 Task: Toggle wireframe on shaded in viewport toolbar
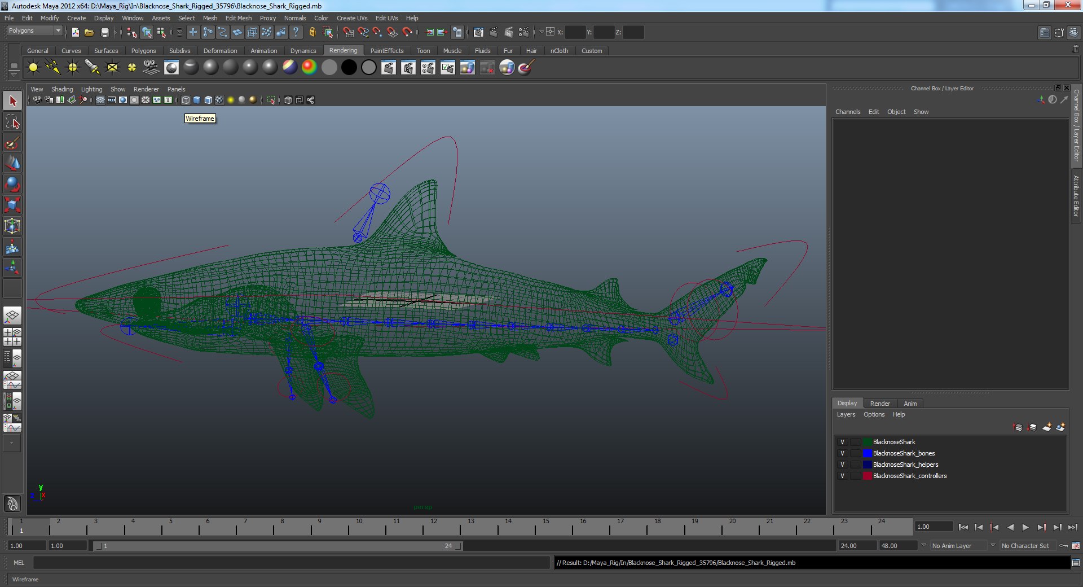[x=208, y=100]
